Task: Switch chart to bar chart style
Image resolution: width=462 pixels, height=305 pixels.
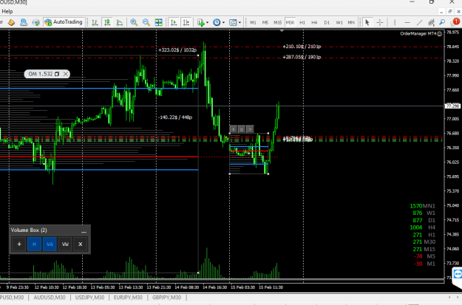Action: (x=95, y=22)
